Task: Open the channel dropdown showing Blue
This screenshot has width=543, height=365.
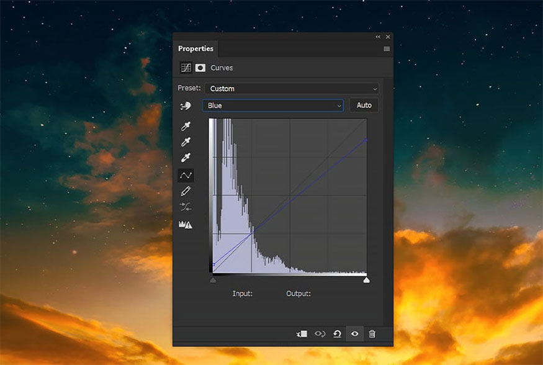Action: (273, 106)
